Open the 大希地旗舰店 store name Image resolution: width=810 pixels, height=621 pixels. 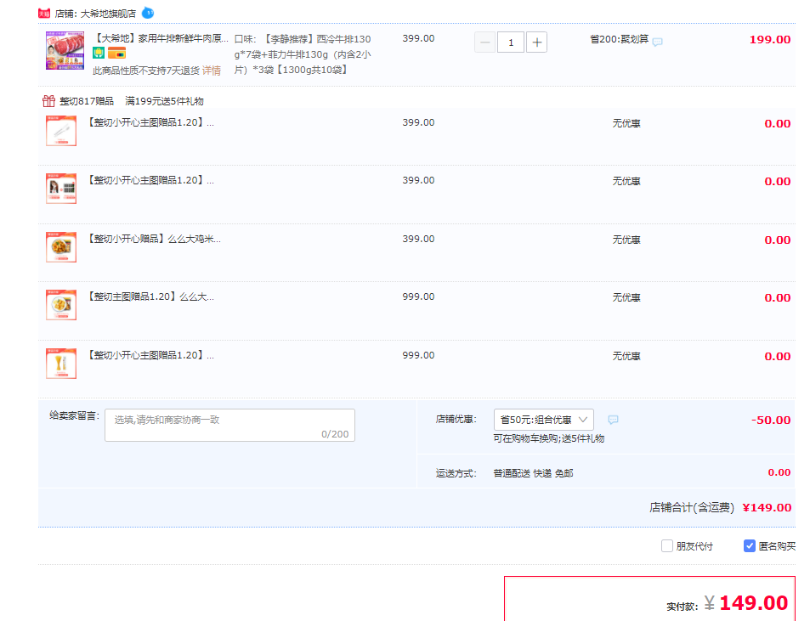(108, 14)
